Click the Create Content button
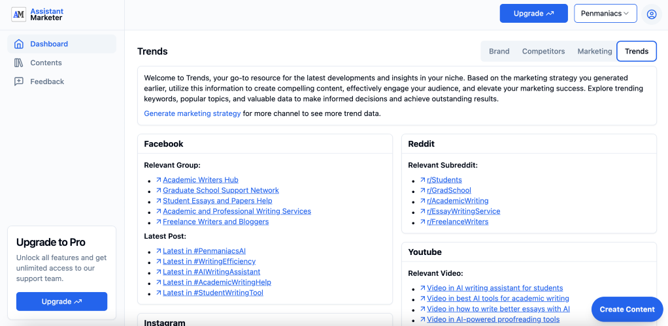Viewport: 668px width, 326px height. click(x=627, y=310)
